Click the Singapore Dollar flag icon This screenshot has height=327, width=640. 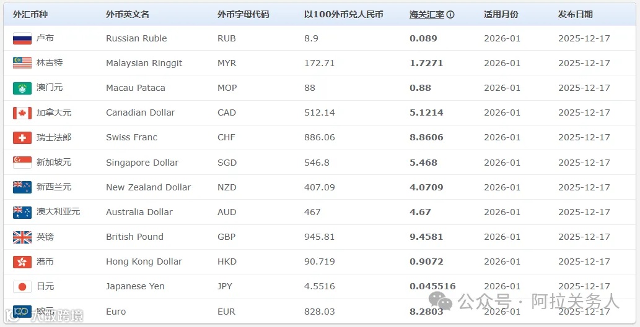pos(22,163)
